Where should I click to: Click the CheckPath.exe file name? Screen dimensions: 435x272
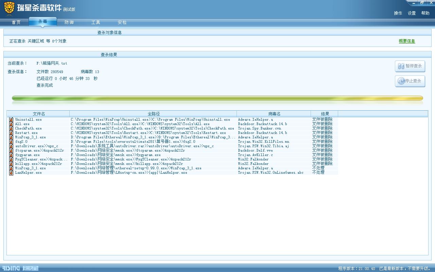[28, 129]
